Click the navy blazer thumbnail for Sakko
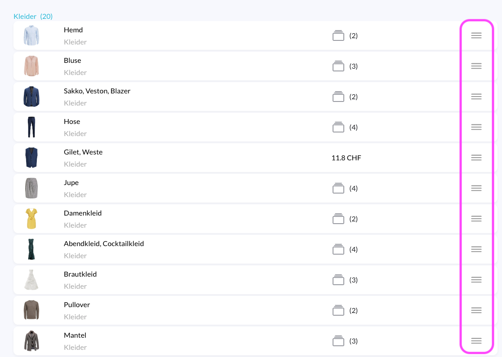The height and width of the screenshot is (357, 502). tap(31, 97)
